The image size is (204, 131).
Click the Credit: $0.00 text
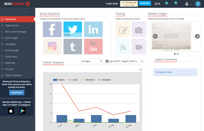click(x=112, y=4)
